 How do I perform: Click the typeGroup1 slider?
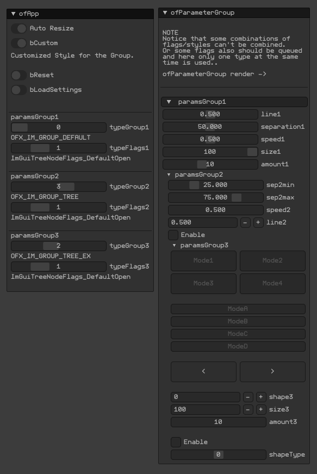coord(59,127)
